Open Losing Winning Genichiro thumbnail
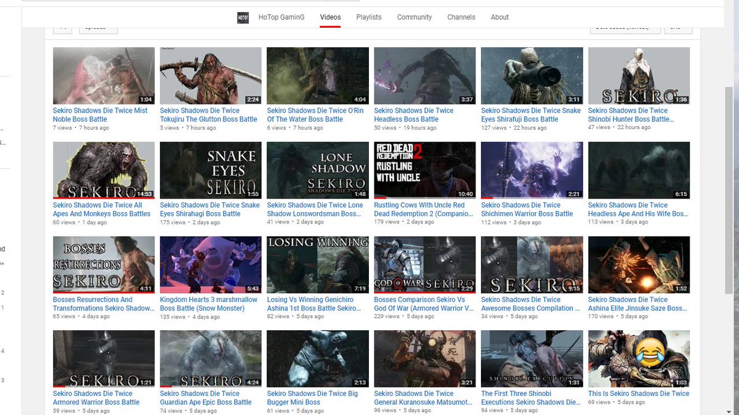739x415 pixels. coord(318,265)
